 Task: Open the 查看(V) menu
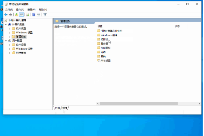tap(31, 10)
